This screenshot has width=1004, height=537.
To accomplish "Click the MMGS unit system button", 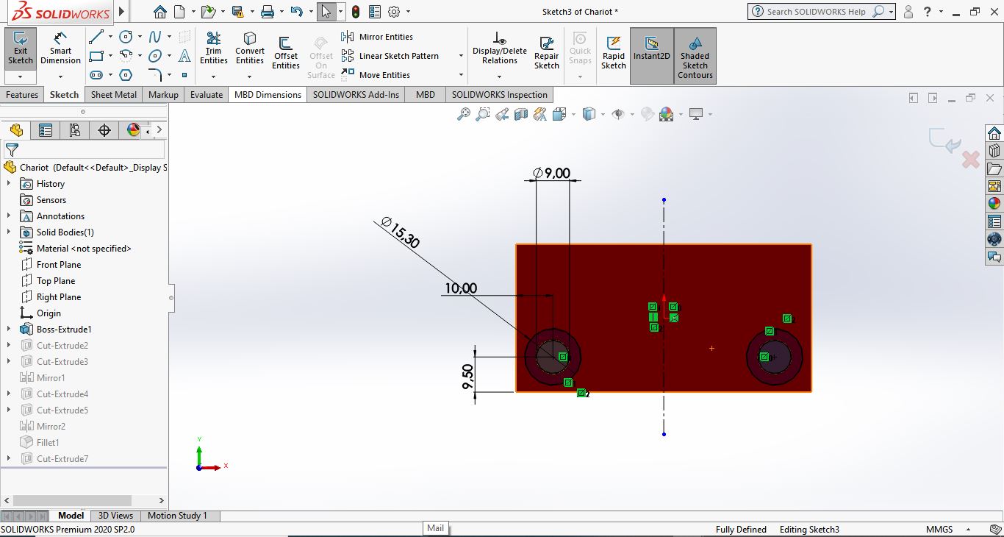I will [x=939, y=529].
